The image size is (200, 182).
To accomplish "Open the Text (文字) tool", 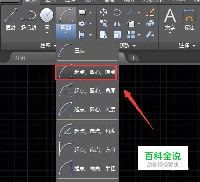I will [x=170, y=19].
